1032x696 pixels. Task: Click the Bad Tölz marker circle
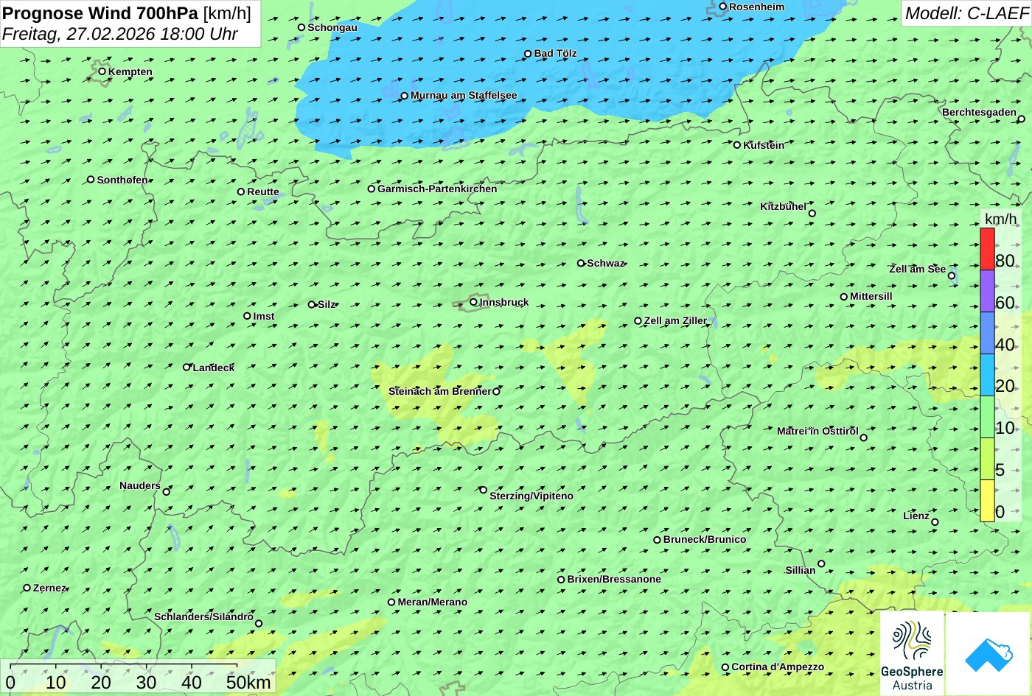[528, 54]
